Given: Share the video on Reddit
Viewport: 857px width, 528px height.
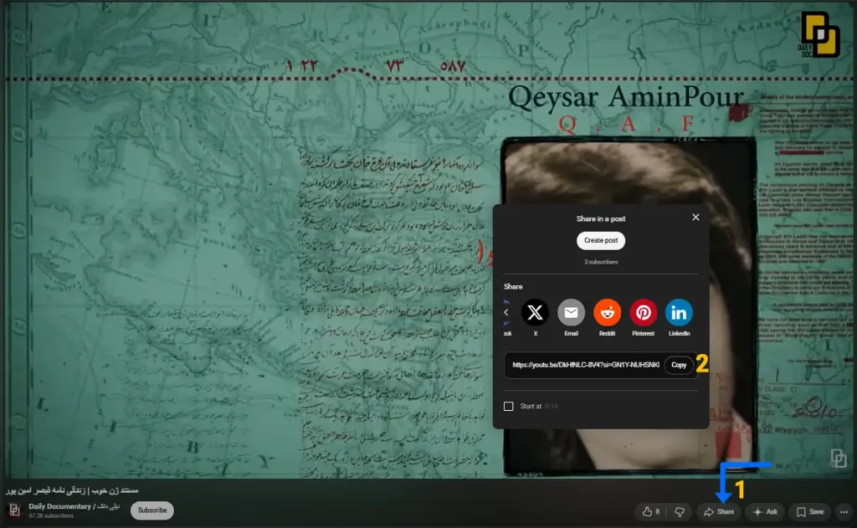Looking at the screenshot, I should point(607,313).
